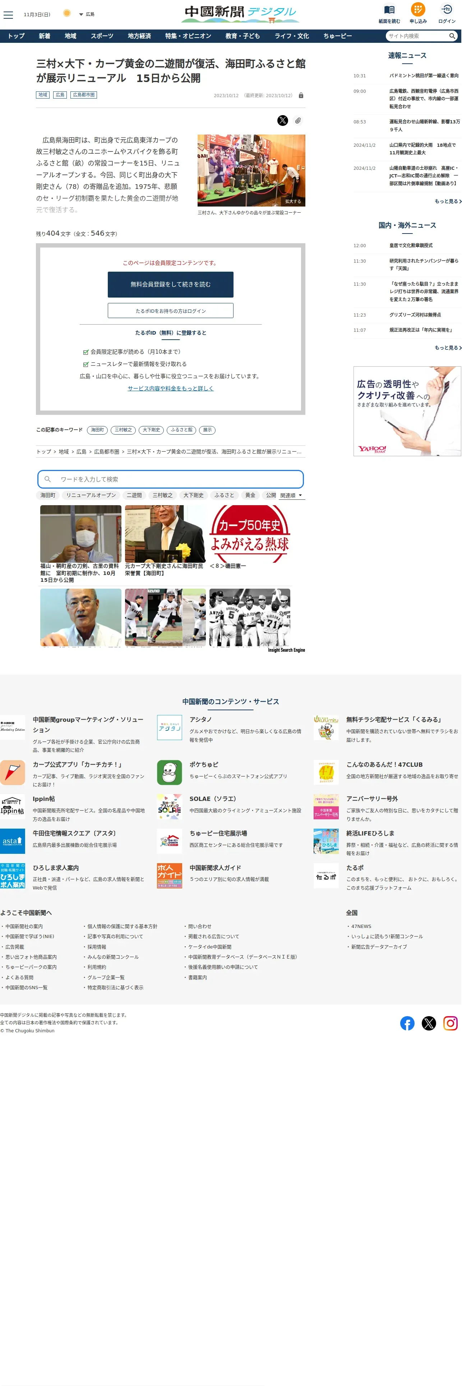Image resolution: width=462 pixels, height=1386 pixels.
Task: Click the Ippin帖 logo icon
Action: pos(12,807)
